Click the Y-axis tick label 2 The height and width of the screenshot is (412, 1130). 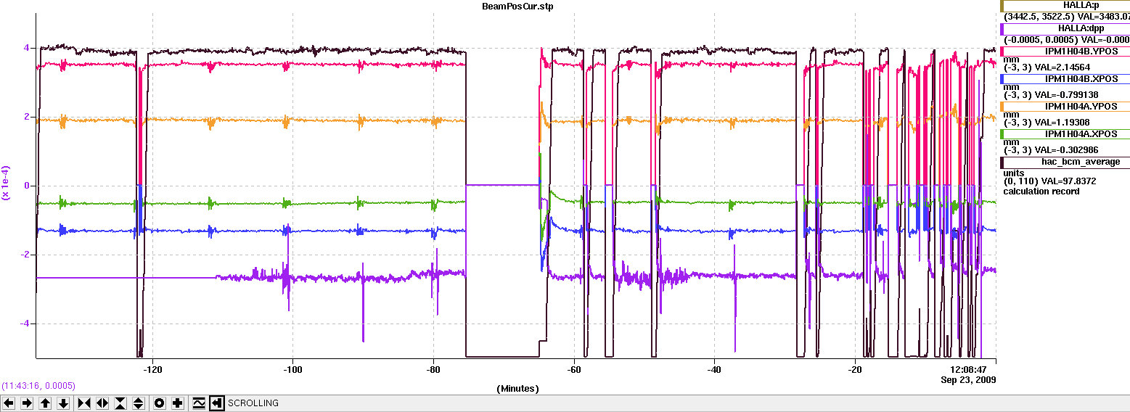[26, 117]
